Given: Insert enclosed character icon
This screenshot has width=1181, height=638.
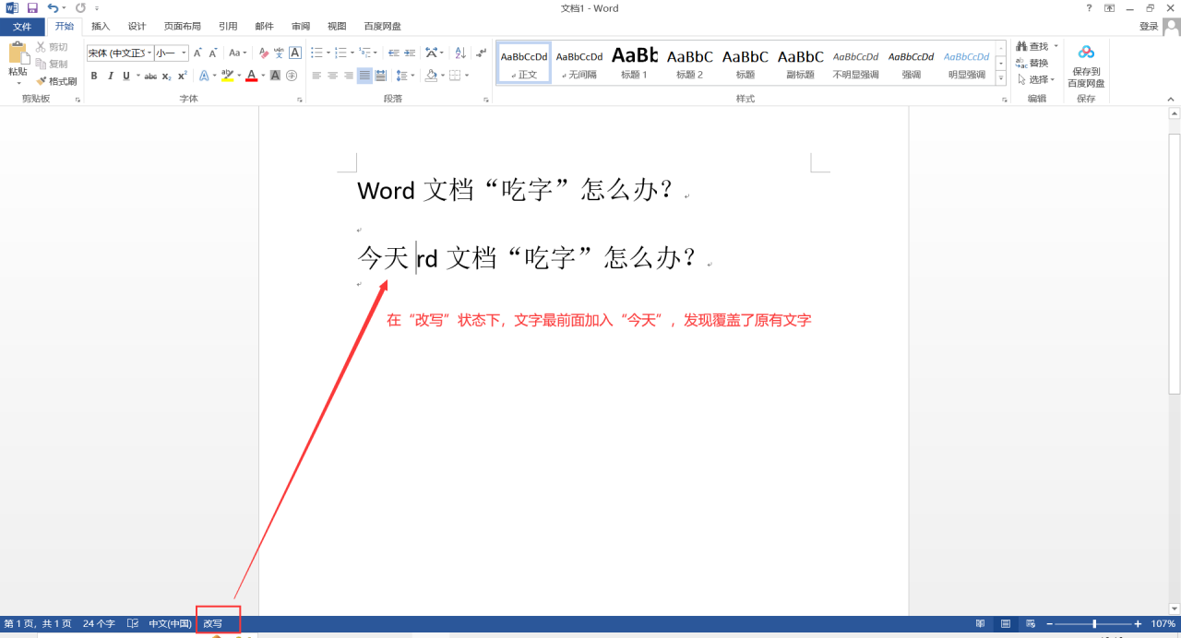Looking at the screenshot, I should coord(292,76).
